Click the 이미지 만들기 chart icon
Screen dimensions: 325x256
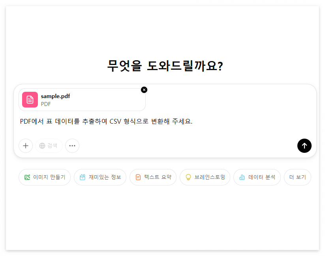tap(26, 177)
